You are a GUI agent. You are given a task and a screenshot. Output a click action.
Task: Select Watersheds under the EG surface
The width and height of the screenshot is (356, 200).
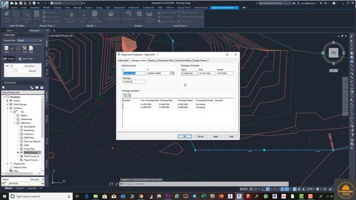pyautogui.click(x=26, y=119)
